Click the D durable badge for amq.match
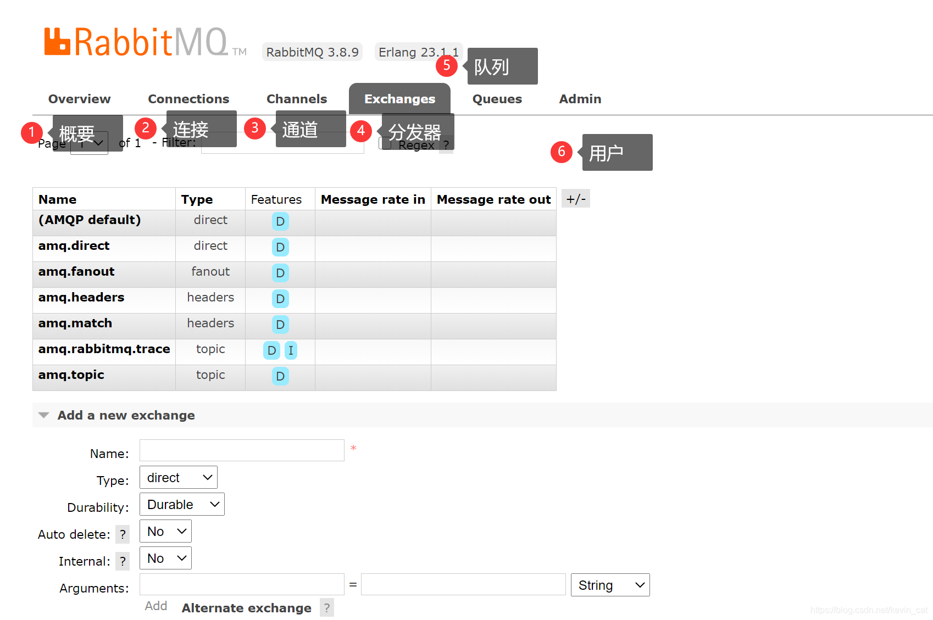The width and height of the screenshot is (933, 620). click(280, 325)
